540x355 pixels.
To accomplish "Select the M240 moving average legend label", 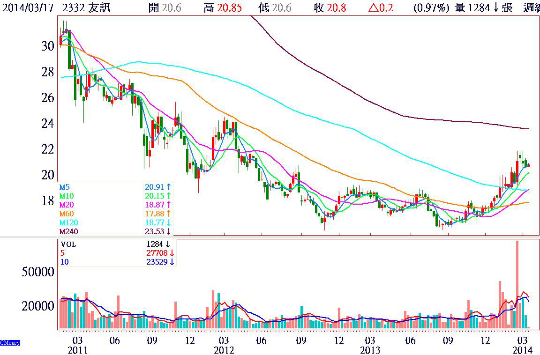I will [67, 231].
